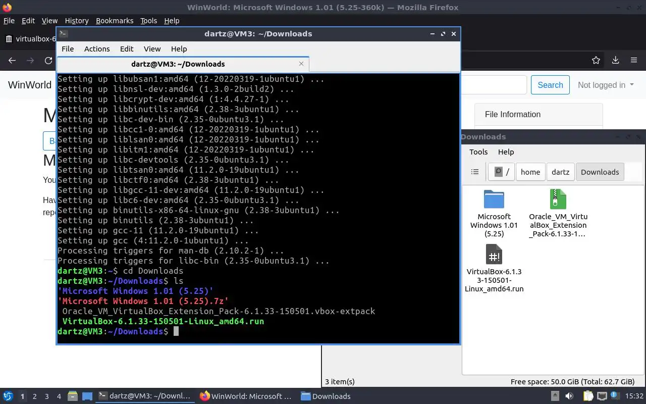Click the 15:32 clock in the panel
This screenshot has height=404, width=646.
point(634,396)
